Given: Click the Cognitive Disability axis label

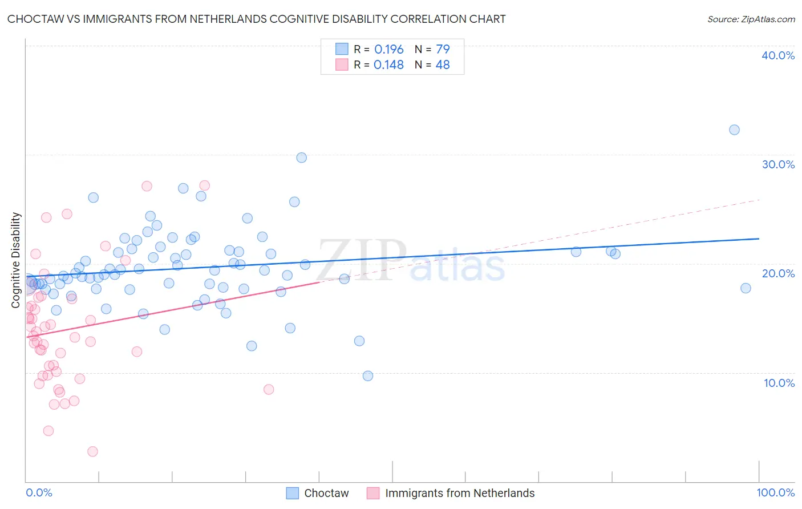Looking at the screenshot, I should [x=16, y=260].
